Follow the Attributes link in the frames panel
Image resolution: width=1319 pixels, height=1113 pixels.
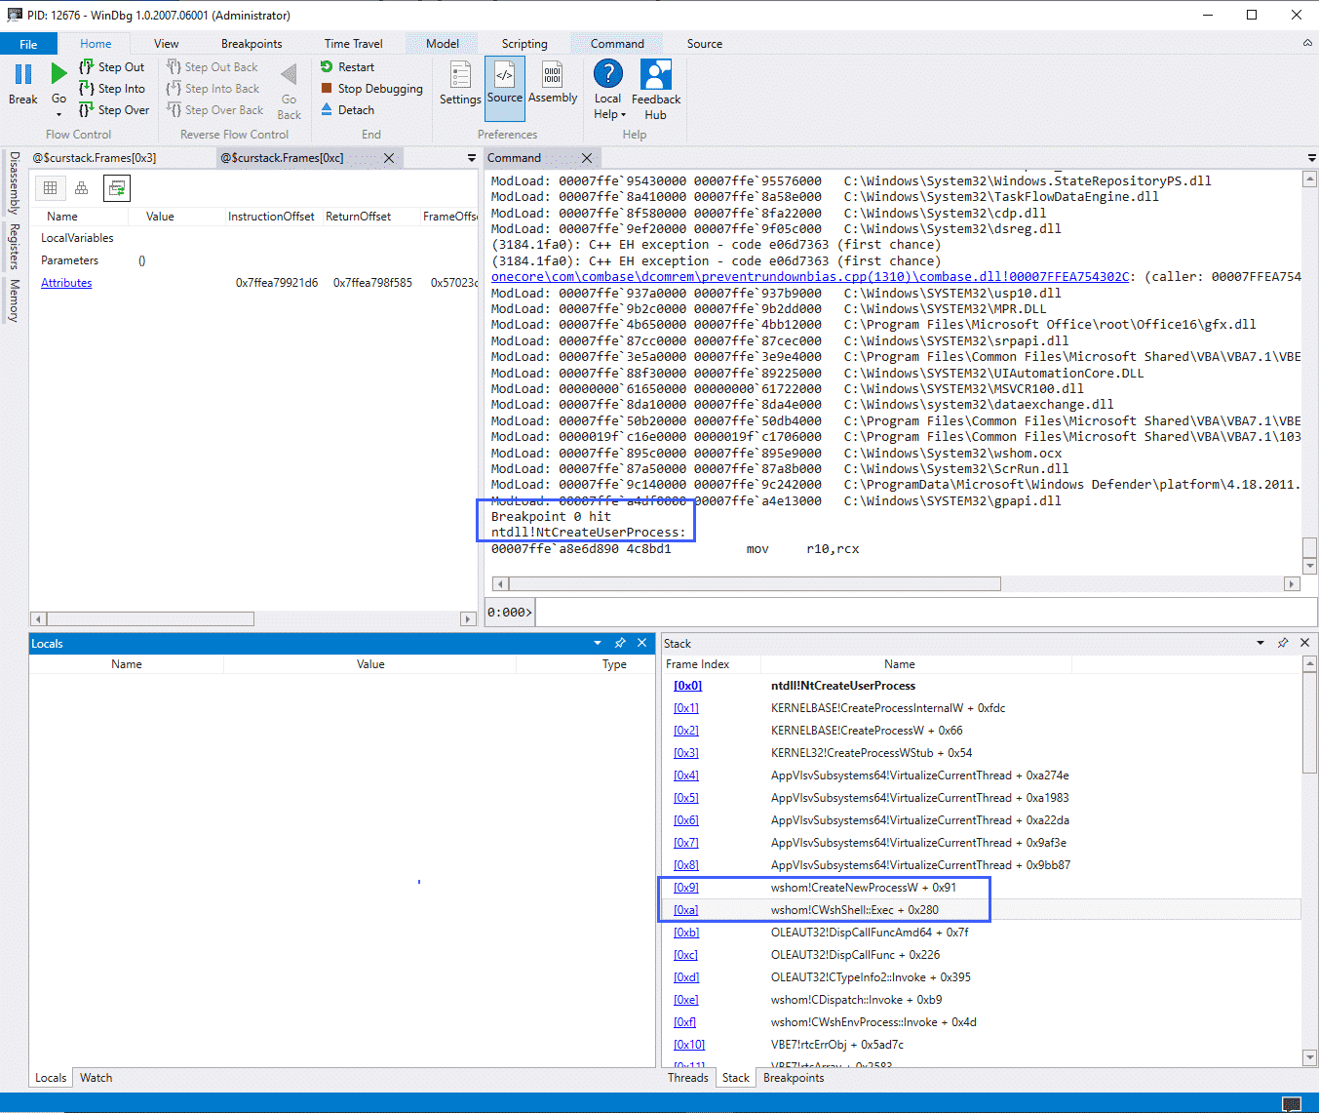[x=66, y=282]
